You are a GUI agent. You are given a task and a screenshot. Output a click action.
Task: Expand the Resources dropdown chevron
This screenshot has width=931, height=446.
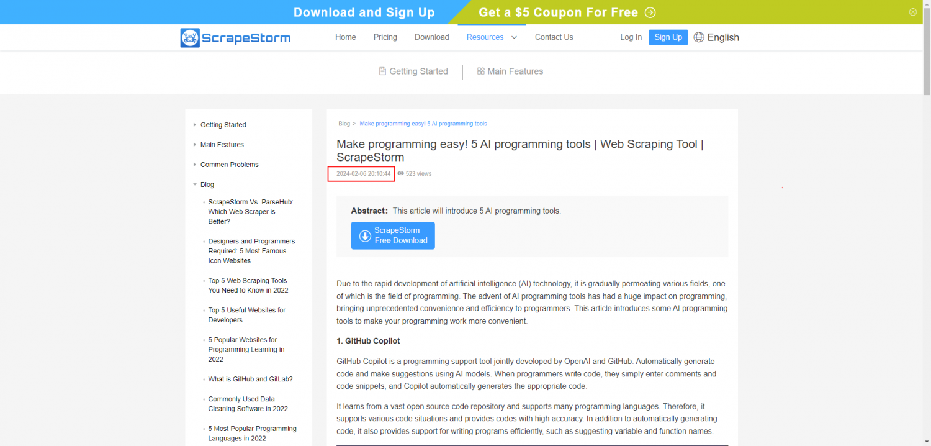click(x=514, y=37)
